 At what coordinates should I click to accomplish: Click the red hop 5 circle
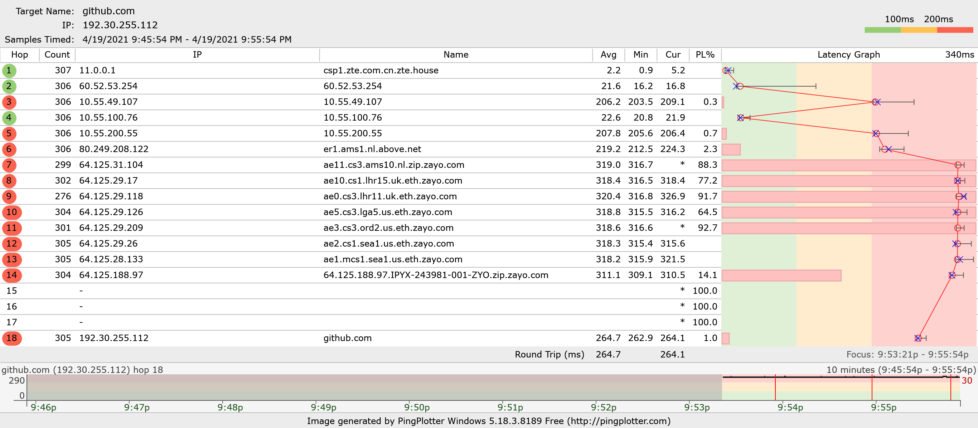9,133
